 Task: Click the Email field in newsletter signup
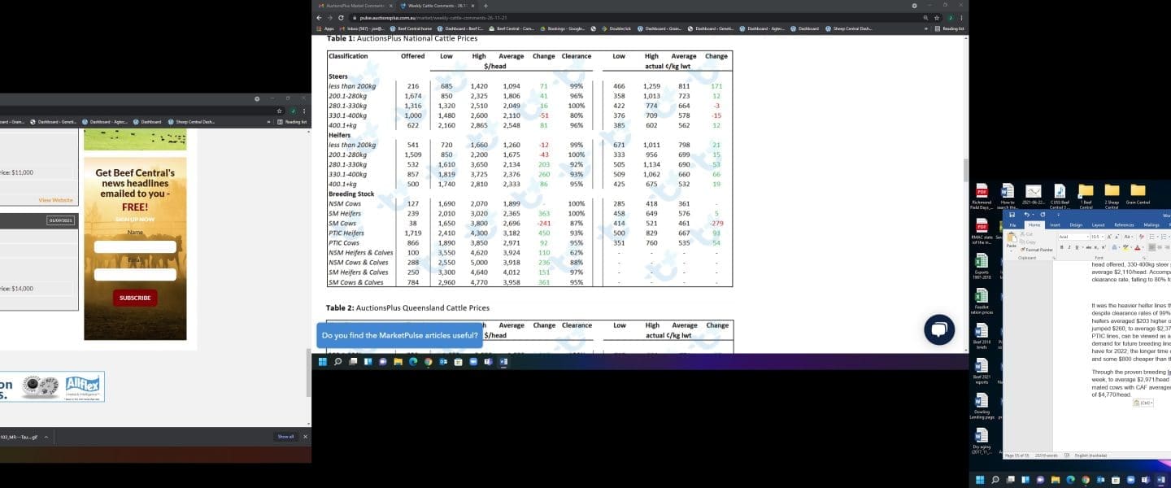tap(135, 275)
